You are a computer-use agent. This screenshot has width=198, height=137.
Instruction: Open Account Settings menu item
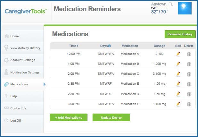coord(23,60)
